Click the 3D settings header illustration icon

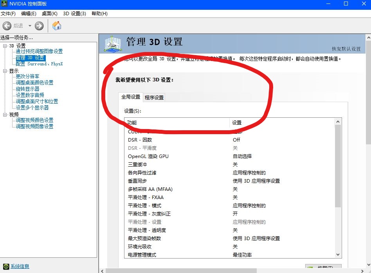113,44
